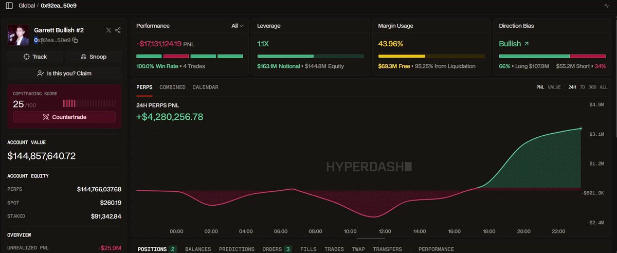Switch to the CALENDAR tab
The height and width of the screenshot is (253, 617).
point(205,87)
